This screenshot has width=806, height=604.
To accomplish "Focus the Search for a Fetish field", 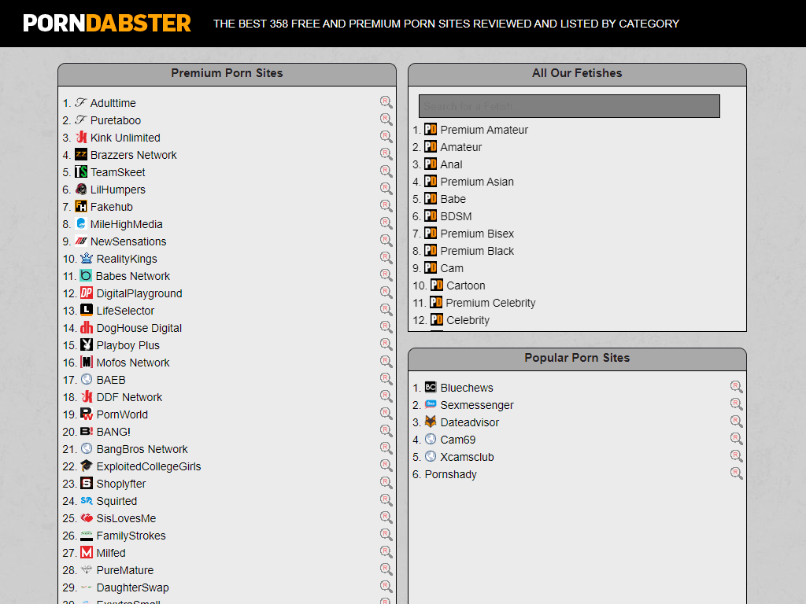I will tap(569, 106).
